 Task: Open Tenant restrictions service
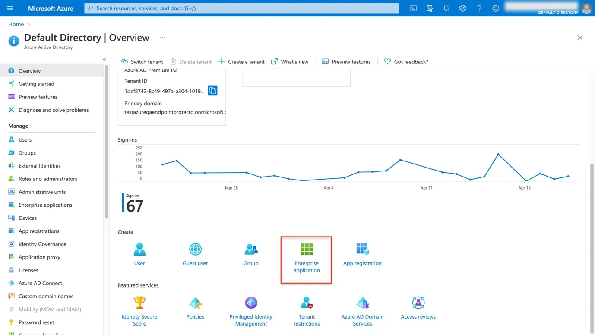pos(307,311)
